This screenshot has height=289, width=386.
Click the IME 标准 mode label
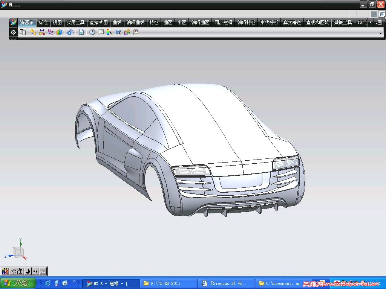pos(17,271)
